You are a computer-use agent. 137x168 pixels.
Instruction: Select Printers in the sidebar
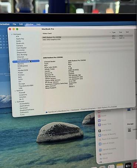click(21, 75)
